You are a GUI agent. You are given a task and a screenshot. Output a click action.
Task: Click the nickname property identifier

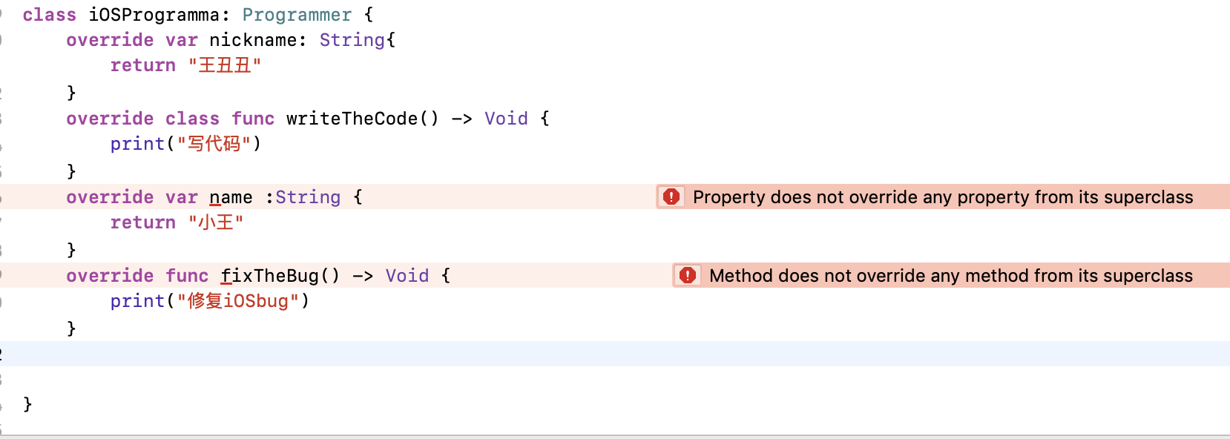click(253, 40)
